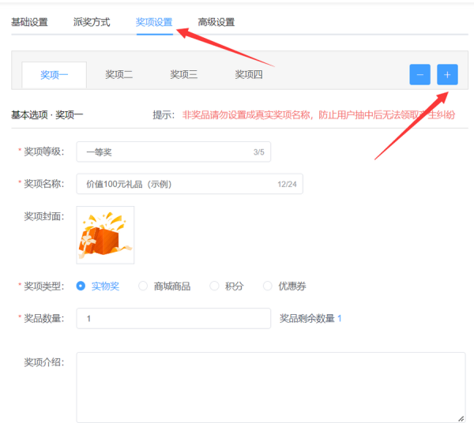Click the textarea corner grip handle
The image size is (474, 423).
point(461,418)
